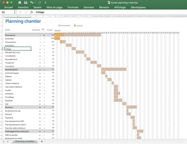The width and height of the screenshot is (187, 144).
Task: Select the Finitions section row
Action: [x=30, y=107]
